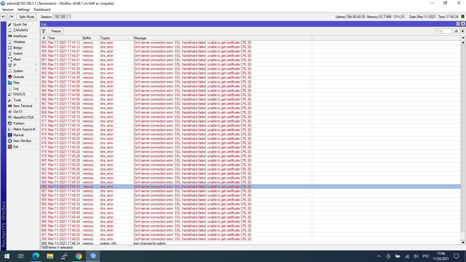466x262 pixels.
Task: Expand the IP submenu
Action: (36, 65)
